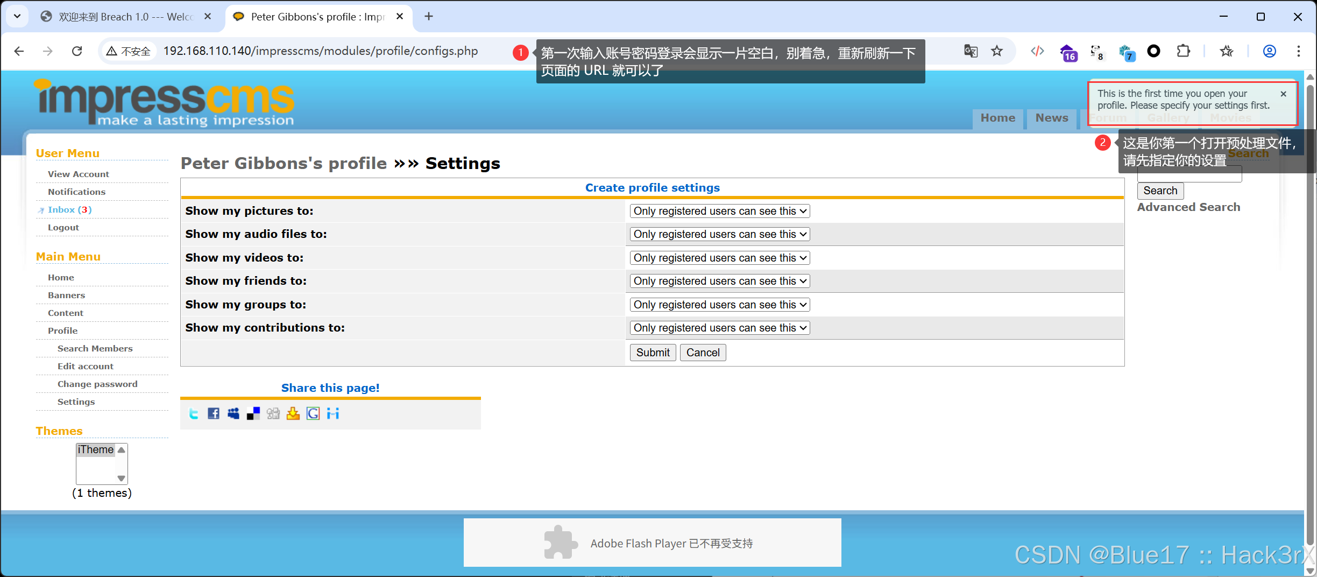The width and height of the screenshot is (1317, 577).
Task: Open the bookmarks list star icon
Action: [1227, 51]
